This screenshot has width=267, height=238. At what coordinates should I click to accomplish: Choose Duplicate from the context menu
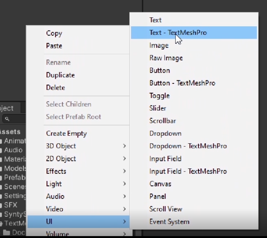click(x=60, y=75)
